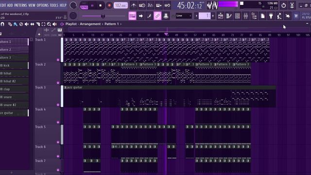The image size is (311, 175).
Task: Click the shopping cart icon
Action: (296, 16)
